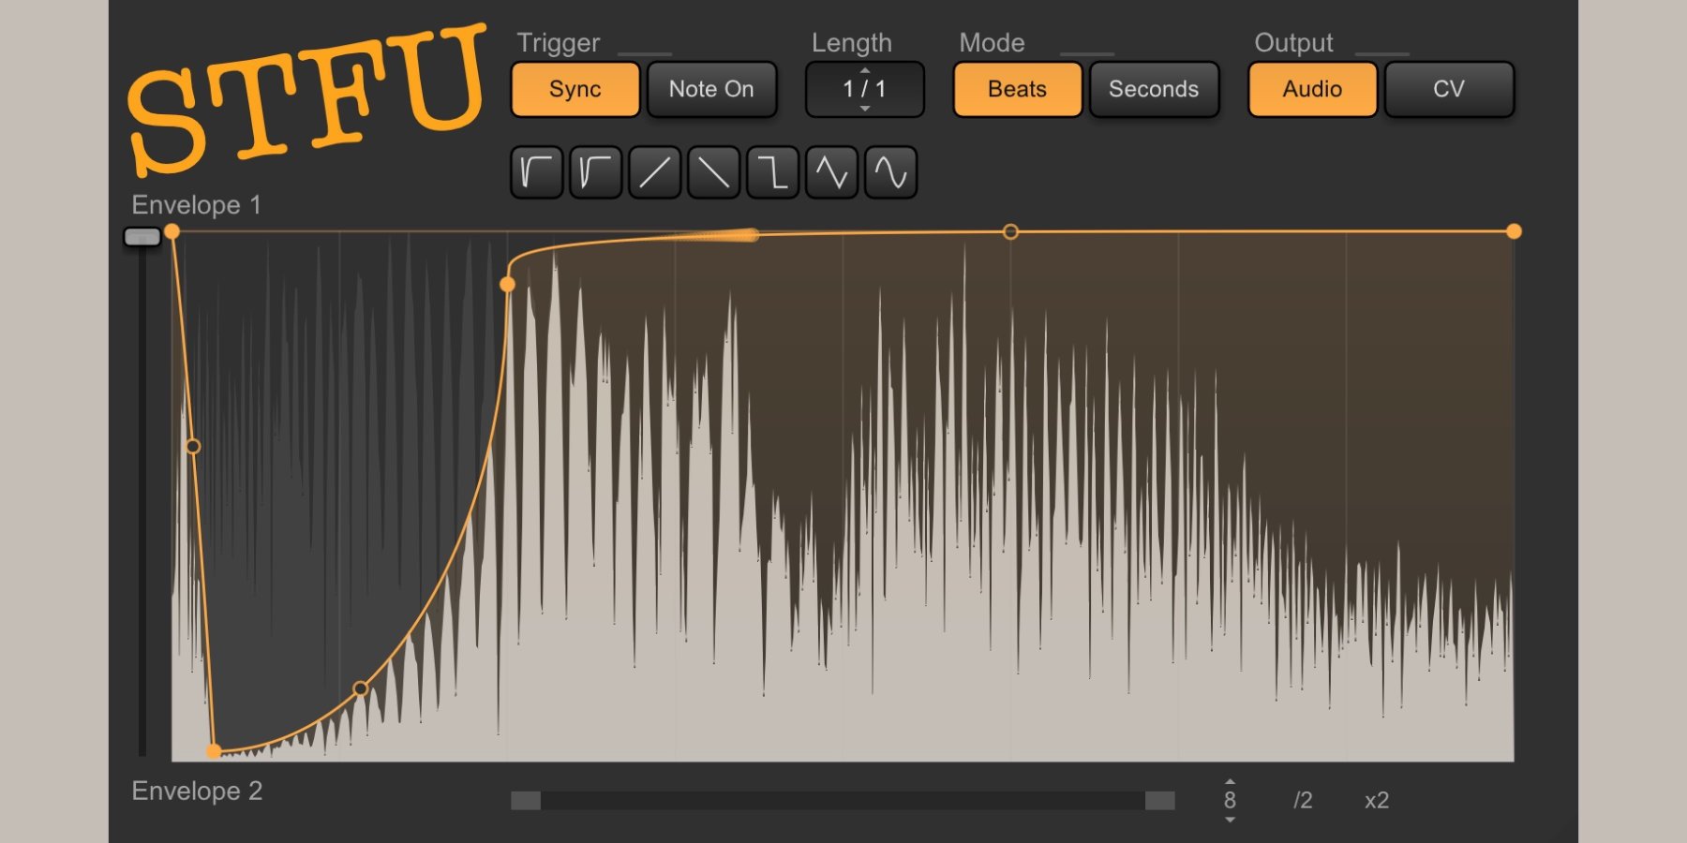Click the x2 button
The width and height of the screenshot is (1687, 843).
click(1376, 800)
